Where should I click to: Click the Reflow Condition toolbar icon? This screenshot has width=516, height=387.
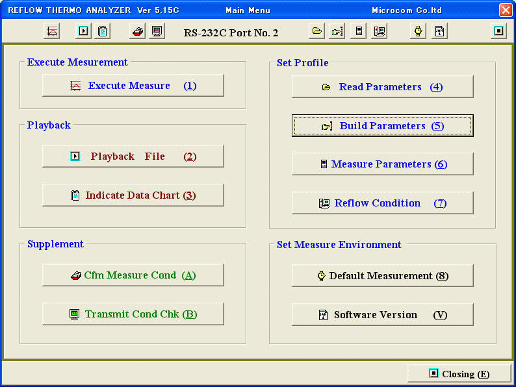380,32
